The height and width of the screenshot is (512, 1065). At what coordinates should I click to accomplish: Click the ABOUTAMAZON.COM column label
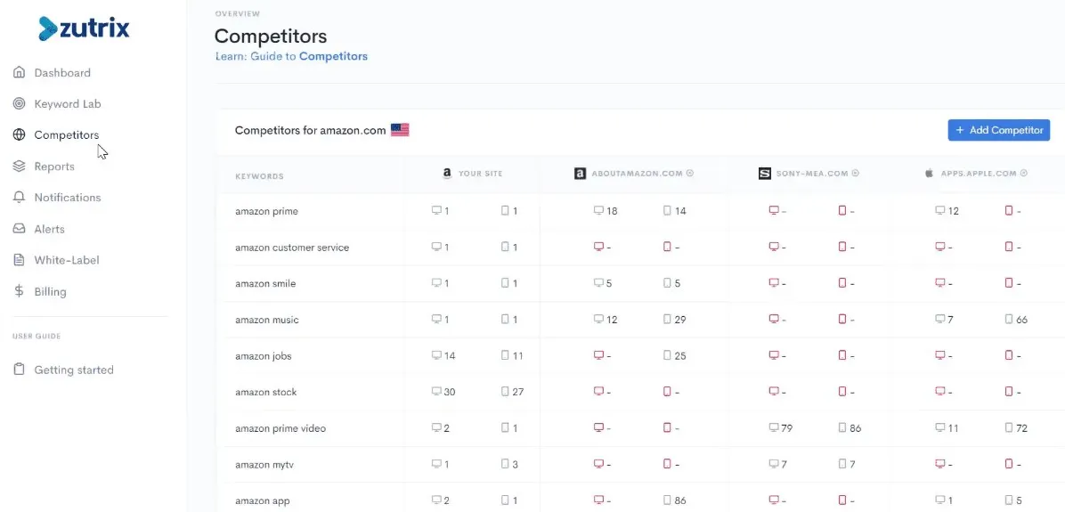coord(637,174)
